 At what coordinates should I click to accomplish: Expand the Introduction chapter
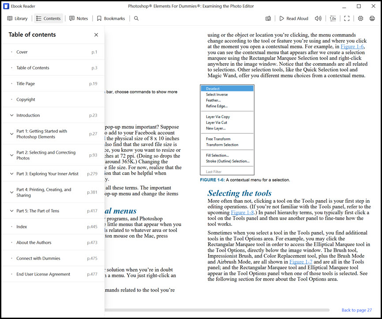click(11, 115)
